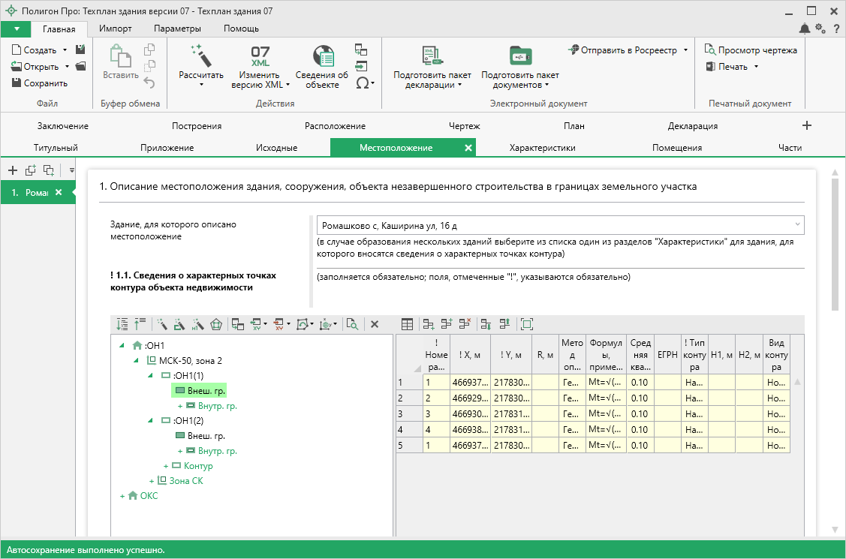Click the polygon contour icon in tree toolbar
846x559 pixels.
pyautogui.click(x=217, y=324)
